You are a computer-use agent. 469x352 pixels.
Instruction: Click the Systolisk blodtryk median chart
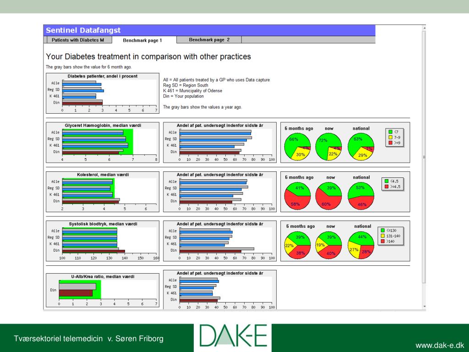point(103,241)
